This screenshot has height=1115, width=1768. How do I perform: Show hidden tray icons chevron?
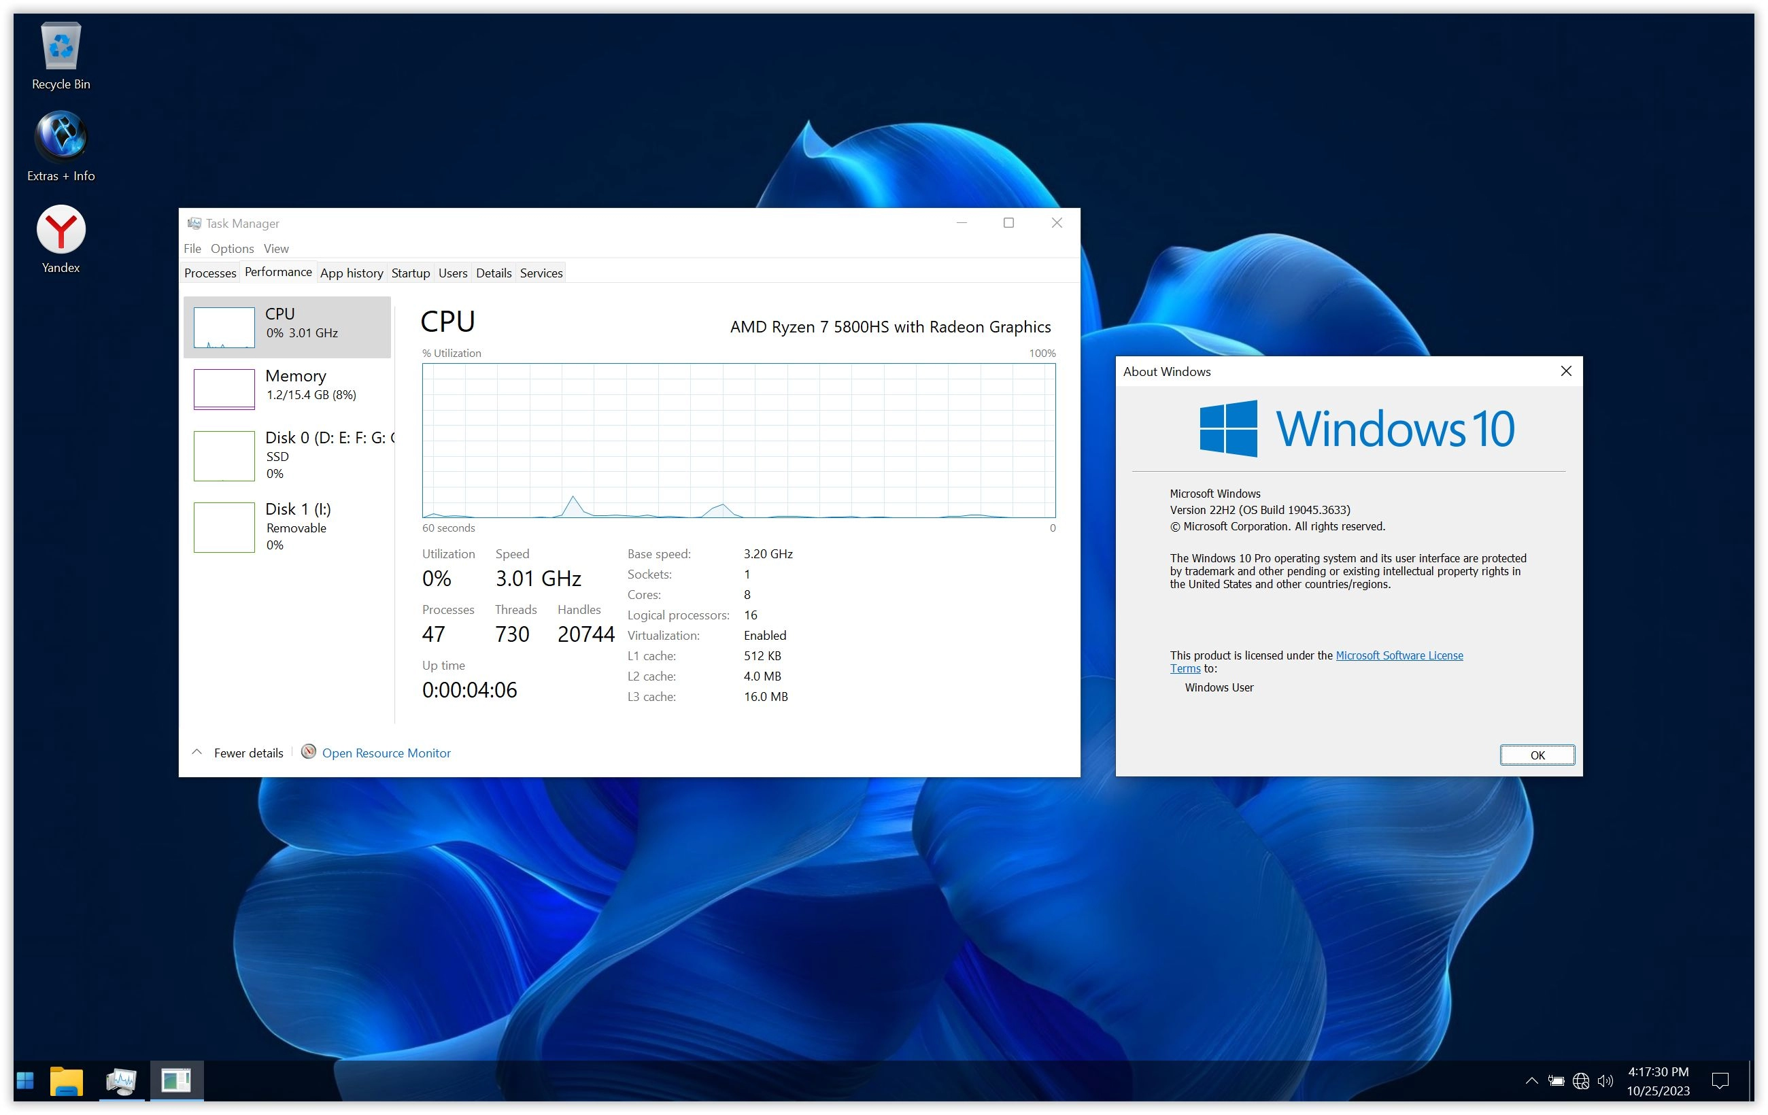(x=1531, y=1080)
